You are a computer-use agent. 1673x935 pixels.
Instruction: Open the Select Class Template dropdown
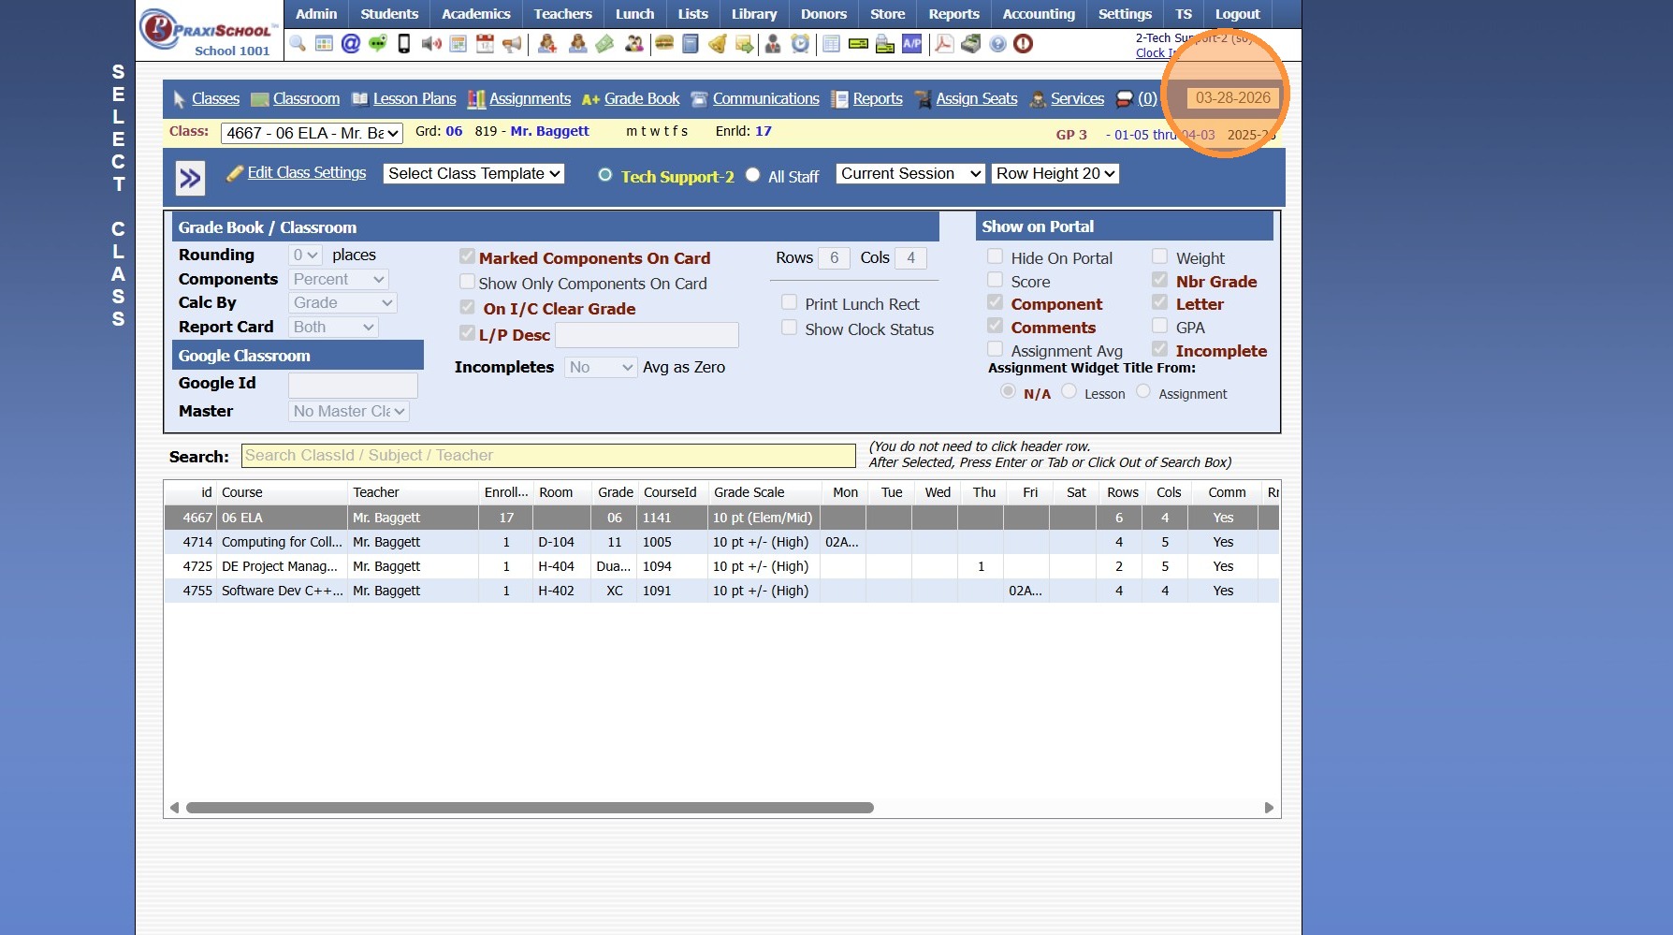473,173
